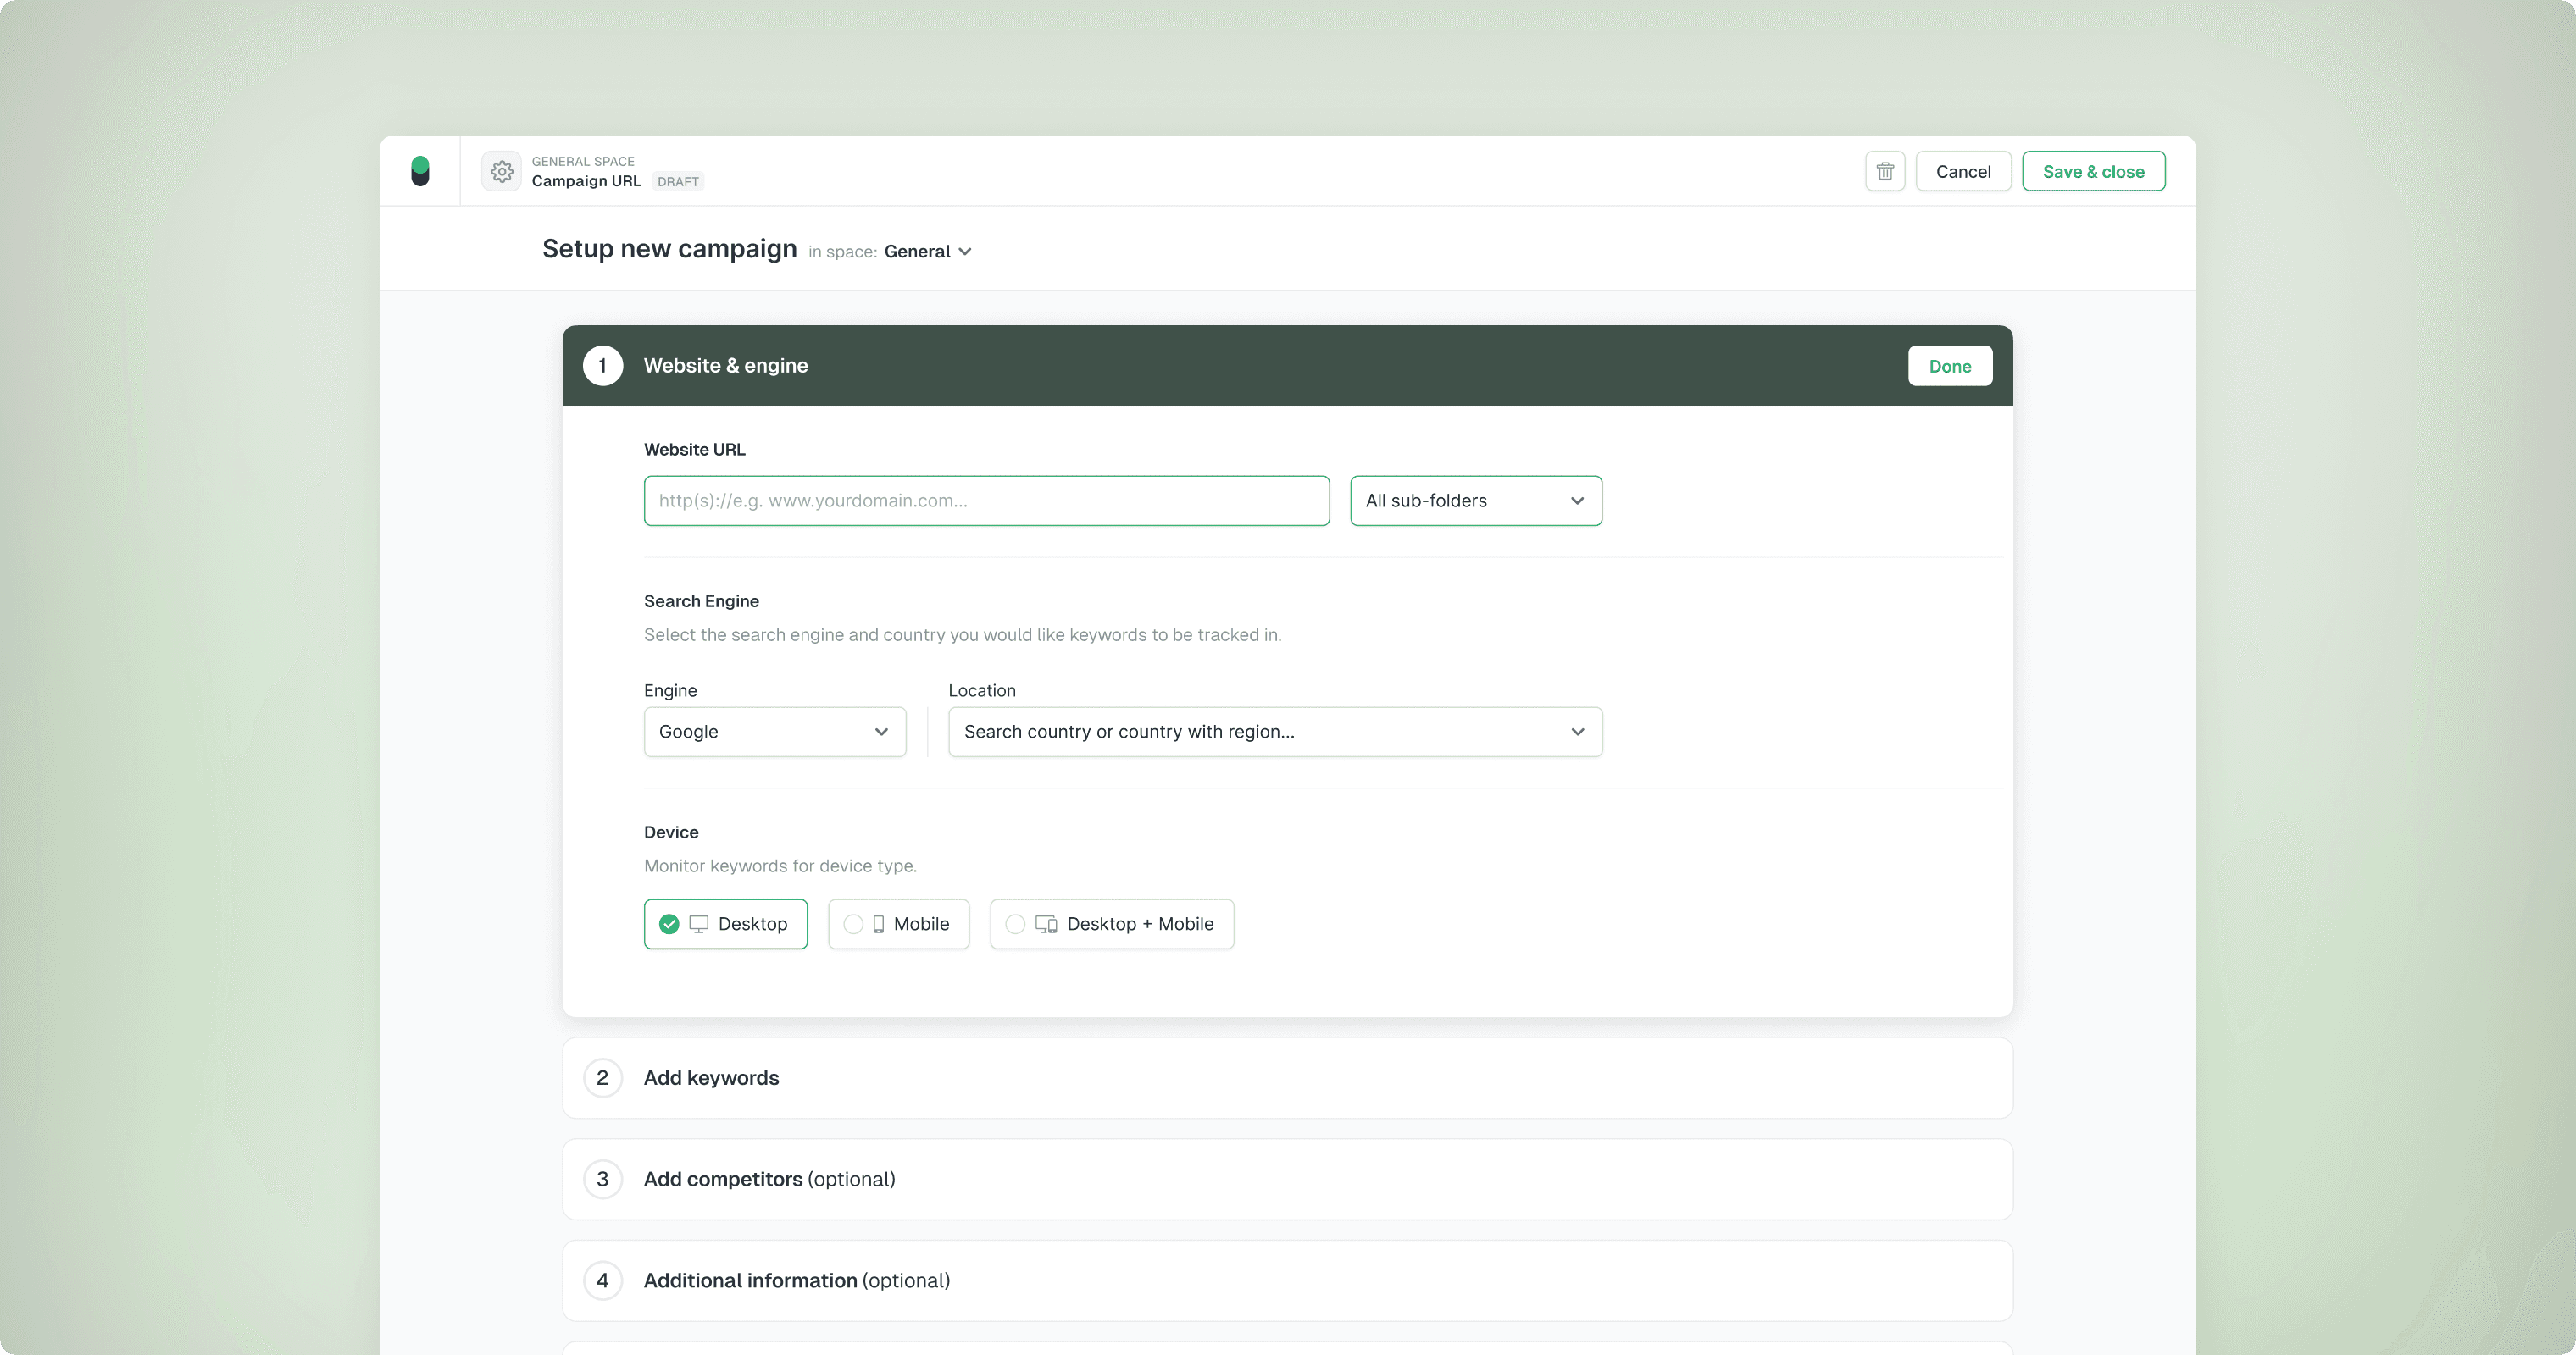Click the desktop monitor icon
2576x1355 pixels.
[699, 924]
